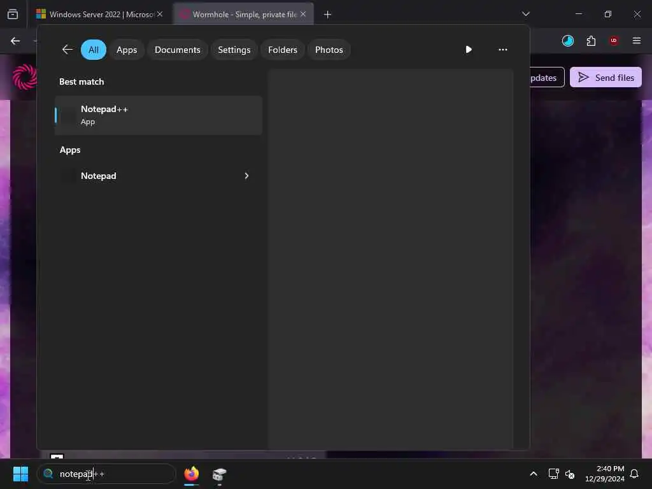Image resolution: width=652 pixels, height=489 pixels.
Task: Filter search results by Documents
Action: pos(178,50)
